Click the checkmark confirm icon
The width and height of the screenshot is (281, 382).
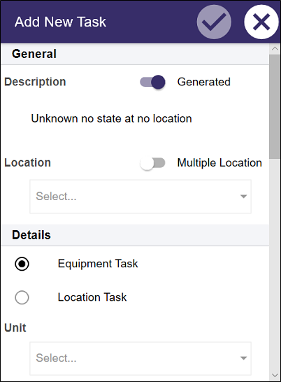[x=214, y=22]
